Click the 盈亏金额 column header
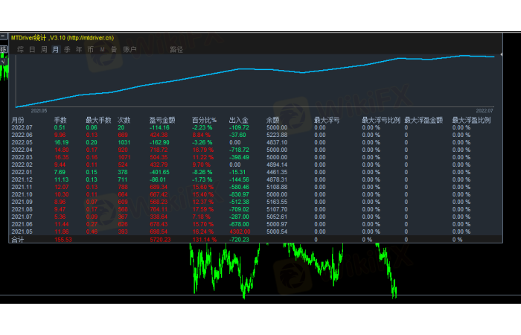This screenshot has width=521, height=335. click(162, 120)
